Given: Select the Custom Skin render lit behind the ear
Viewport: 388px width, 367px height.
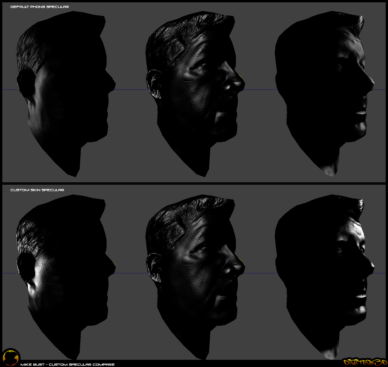Looking at the screenshot, I should tap(66, 277).
